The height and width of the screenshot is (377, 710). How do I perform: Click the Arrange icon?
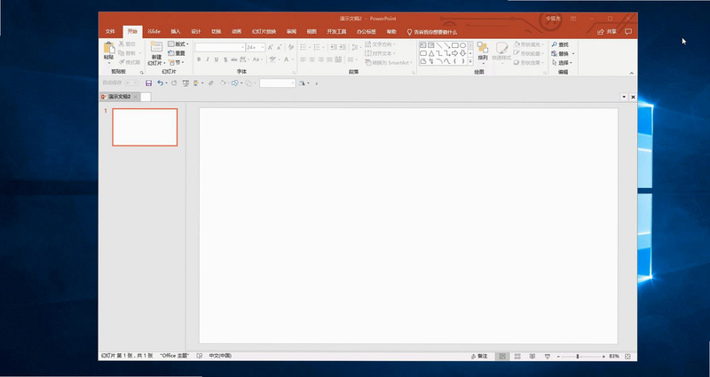(483, 48)
